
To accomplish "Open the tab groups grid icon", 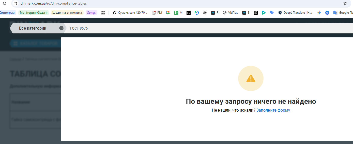I will (103, 13).
